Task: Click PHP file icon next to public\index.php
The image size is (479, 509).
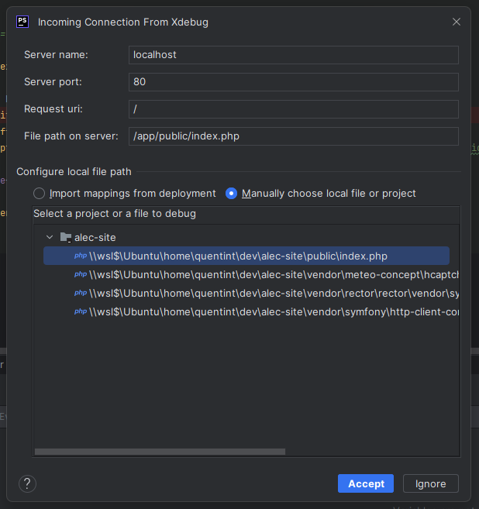Action: coord(80,256)
